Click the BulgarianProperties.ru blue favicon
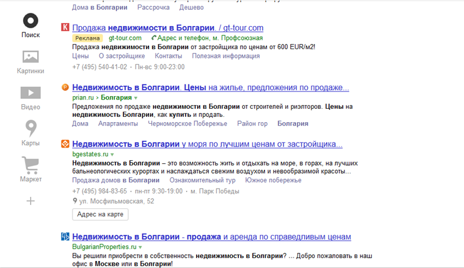Image resolution: width=464 pixels, height=268 pixels. (65, 236)
